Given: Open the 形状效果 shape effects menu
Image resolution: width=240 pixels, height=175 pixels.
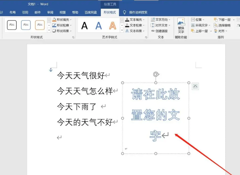Looking at the screenshot, I should [62, 31].
